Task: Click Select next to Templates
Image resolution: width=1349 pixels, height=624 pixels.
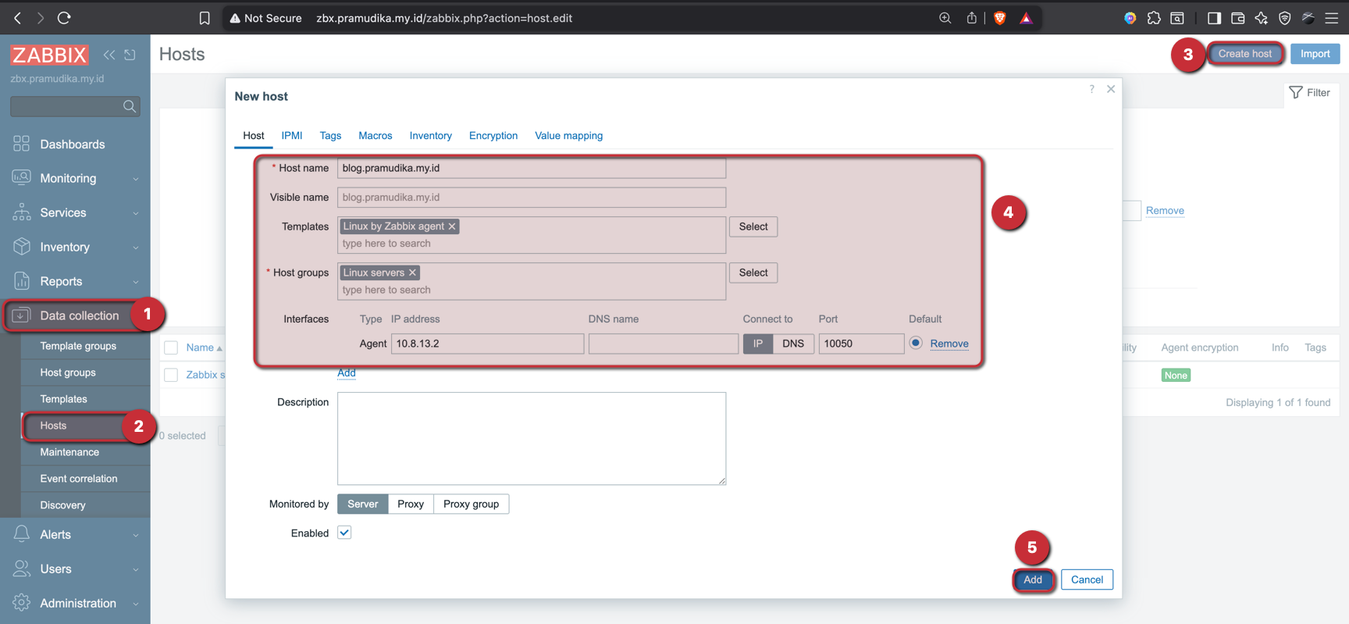Action: coord(753,226)
